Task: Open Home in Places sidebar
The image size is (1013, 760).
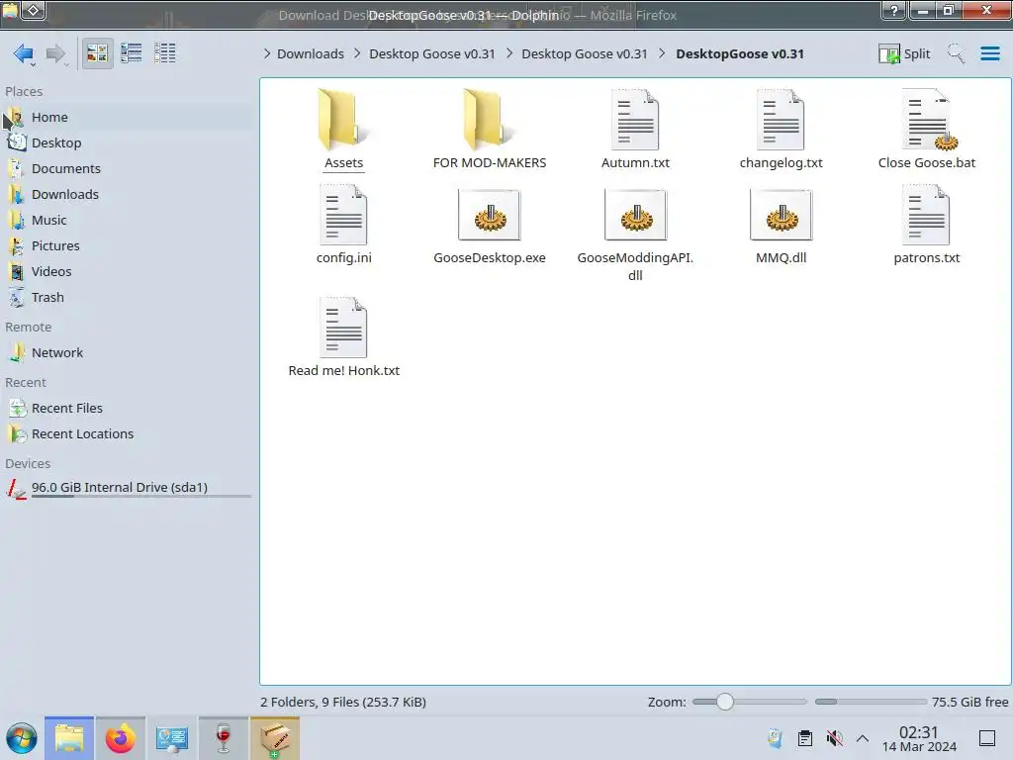Action: click(128, 117)
